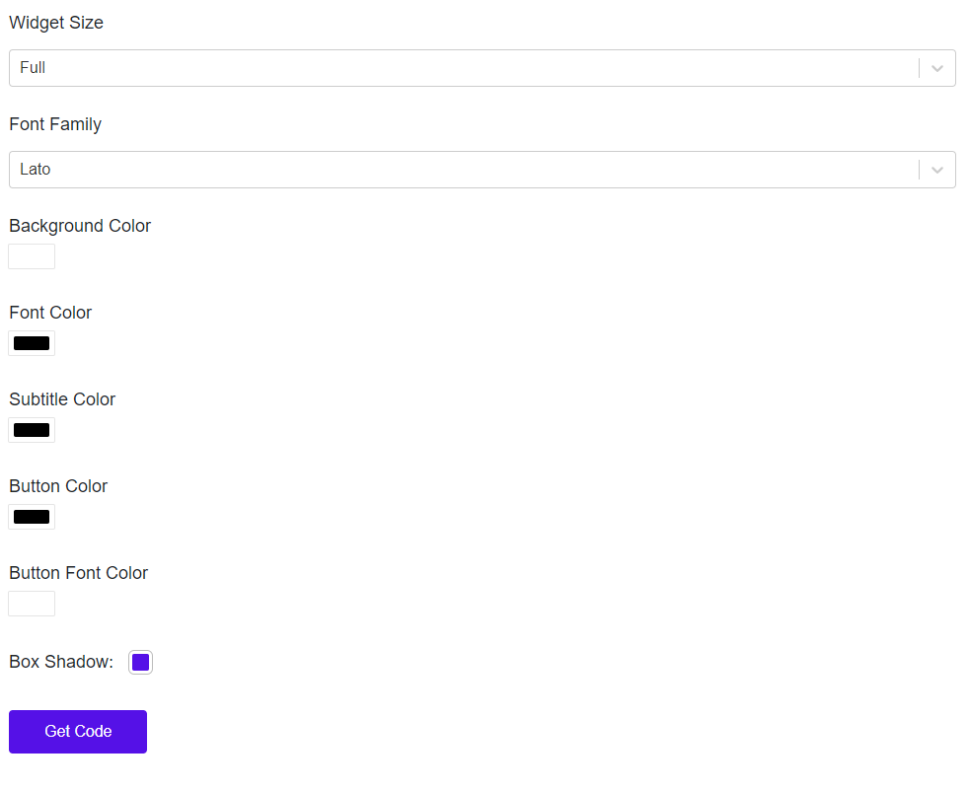
Task: Open the Font Color picker swatch
Action: click(x=32, y=343)
